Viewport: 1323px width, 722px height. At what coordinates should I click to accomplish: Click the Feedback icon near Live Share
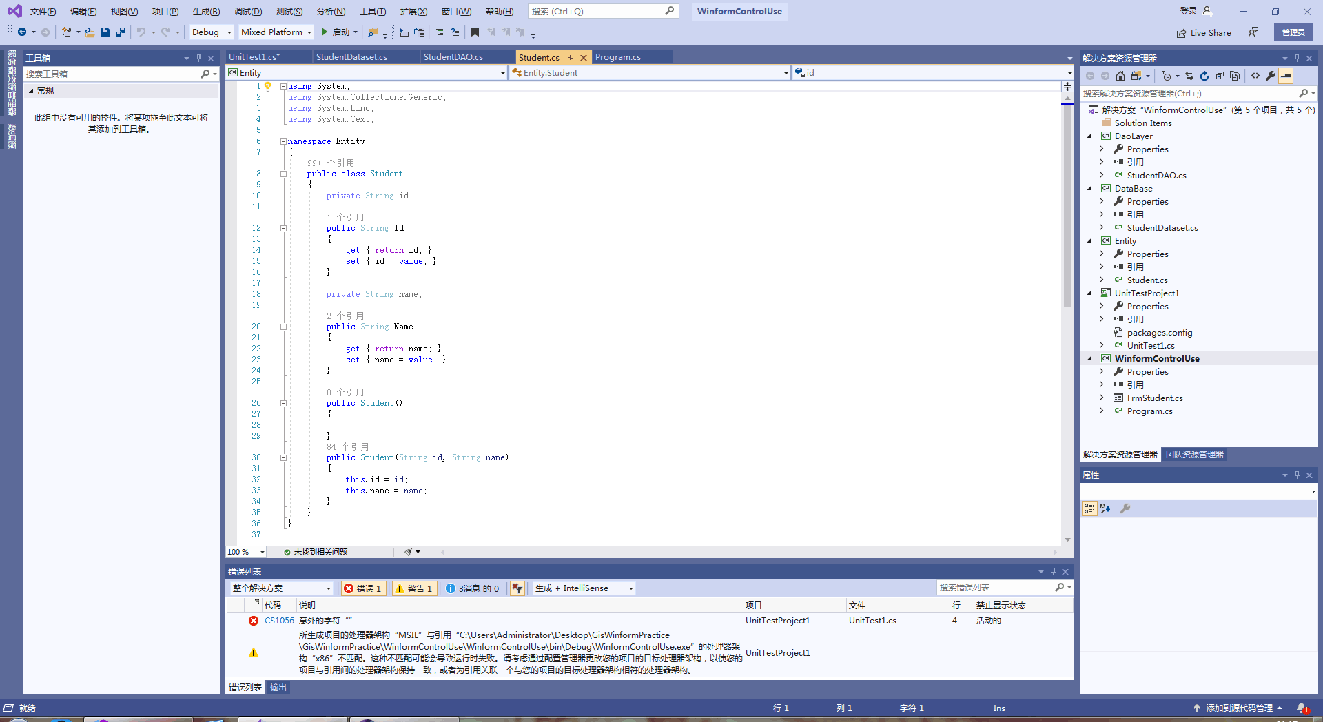pos(1253,32)
